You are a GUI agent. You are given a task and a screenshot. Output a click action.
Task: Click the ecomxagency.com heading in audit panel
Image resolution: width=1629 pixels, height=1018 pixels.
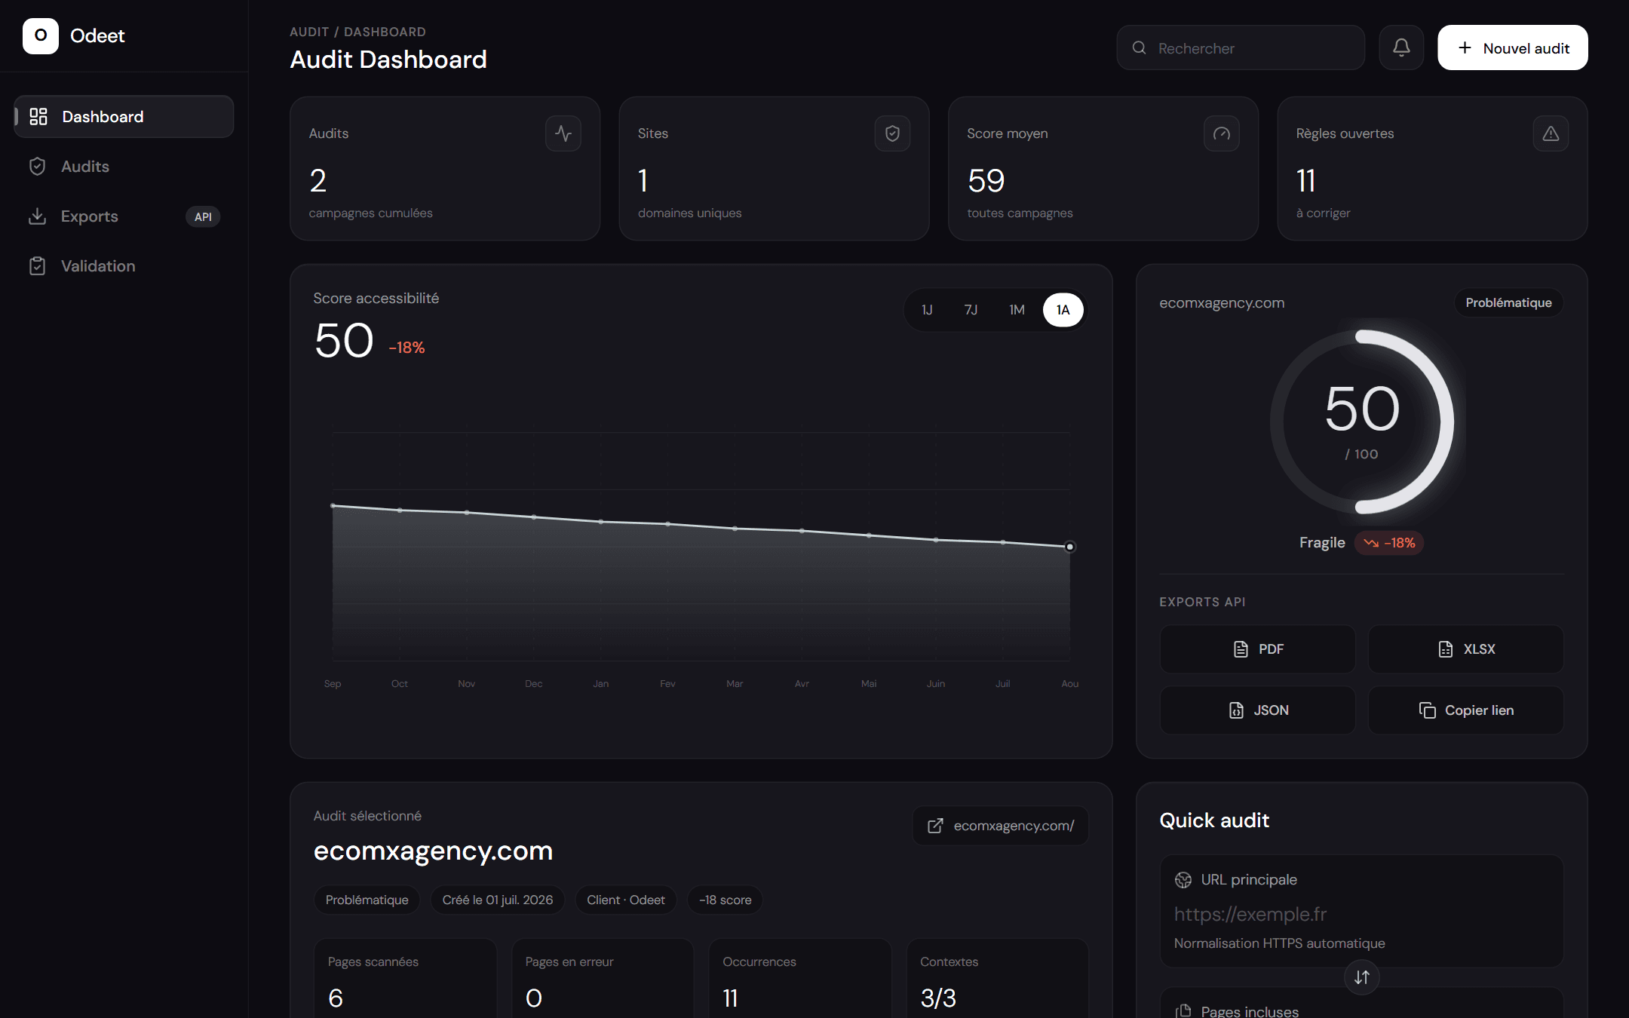434,851
